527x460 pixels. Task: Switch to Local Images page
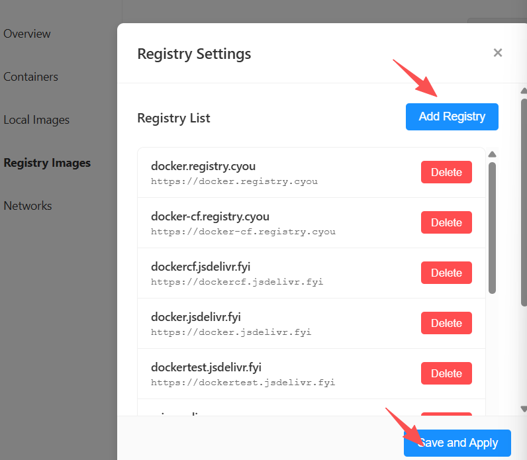click(36, 120)
